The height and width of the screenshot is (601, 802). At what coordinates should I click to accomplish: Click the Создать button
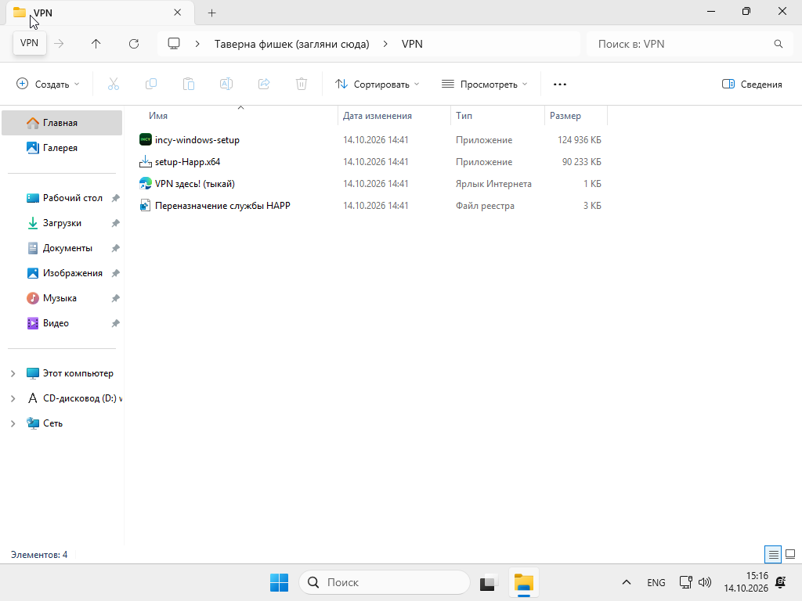48,85
